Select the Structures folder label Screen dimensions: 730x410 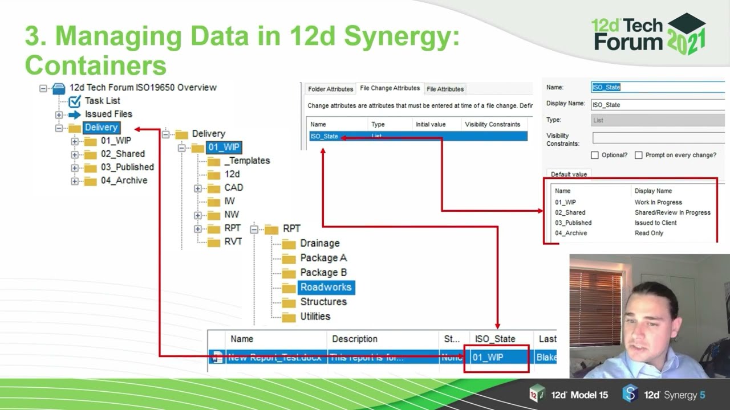pos(323,302)
